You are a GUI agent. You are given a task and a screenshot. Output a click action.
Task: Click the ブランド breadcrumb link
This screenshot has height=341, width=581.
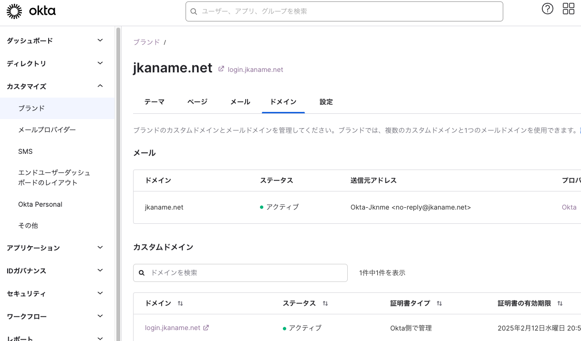[x=146, y=42]
